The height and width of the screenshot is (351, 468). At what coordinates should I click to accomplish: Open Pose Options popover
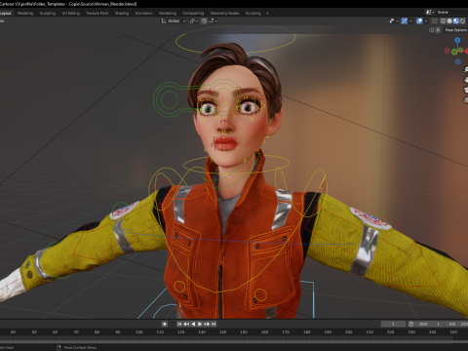(x=455, y=30)
